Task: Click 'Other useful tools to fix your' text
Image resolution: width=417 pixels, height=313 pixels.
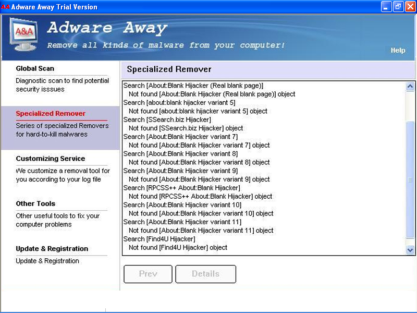Action: pos(58,216)
